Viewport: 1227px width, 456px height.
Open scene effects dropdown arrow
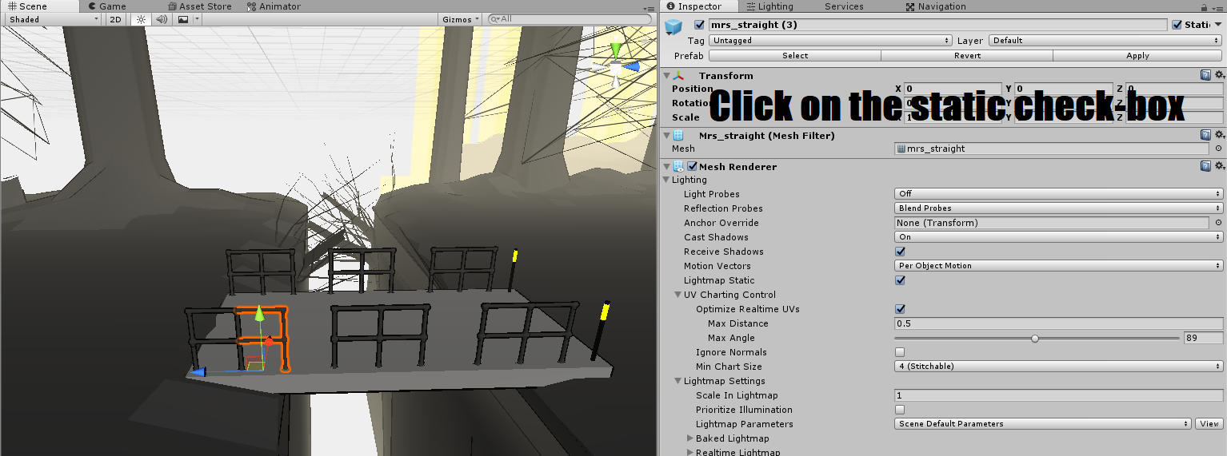(x=197, y=19)
